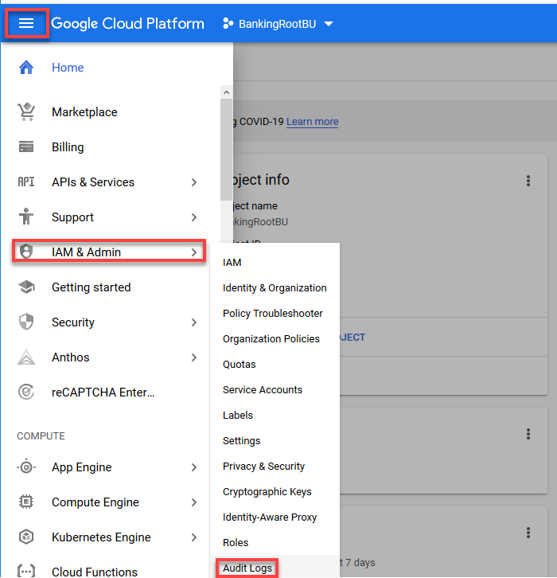Open the BankingRootBU project dropdown
The height and width of the screenshot is (578, 557).
tap(278, 24)
